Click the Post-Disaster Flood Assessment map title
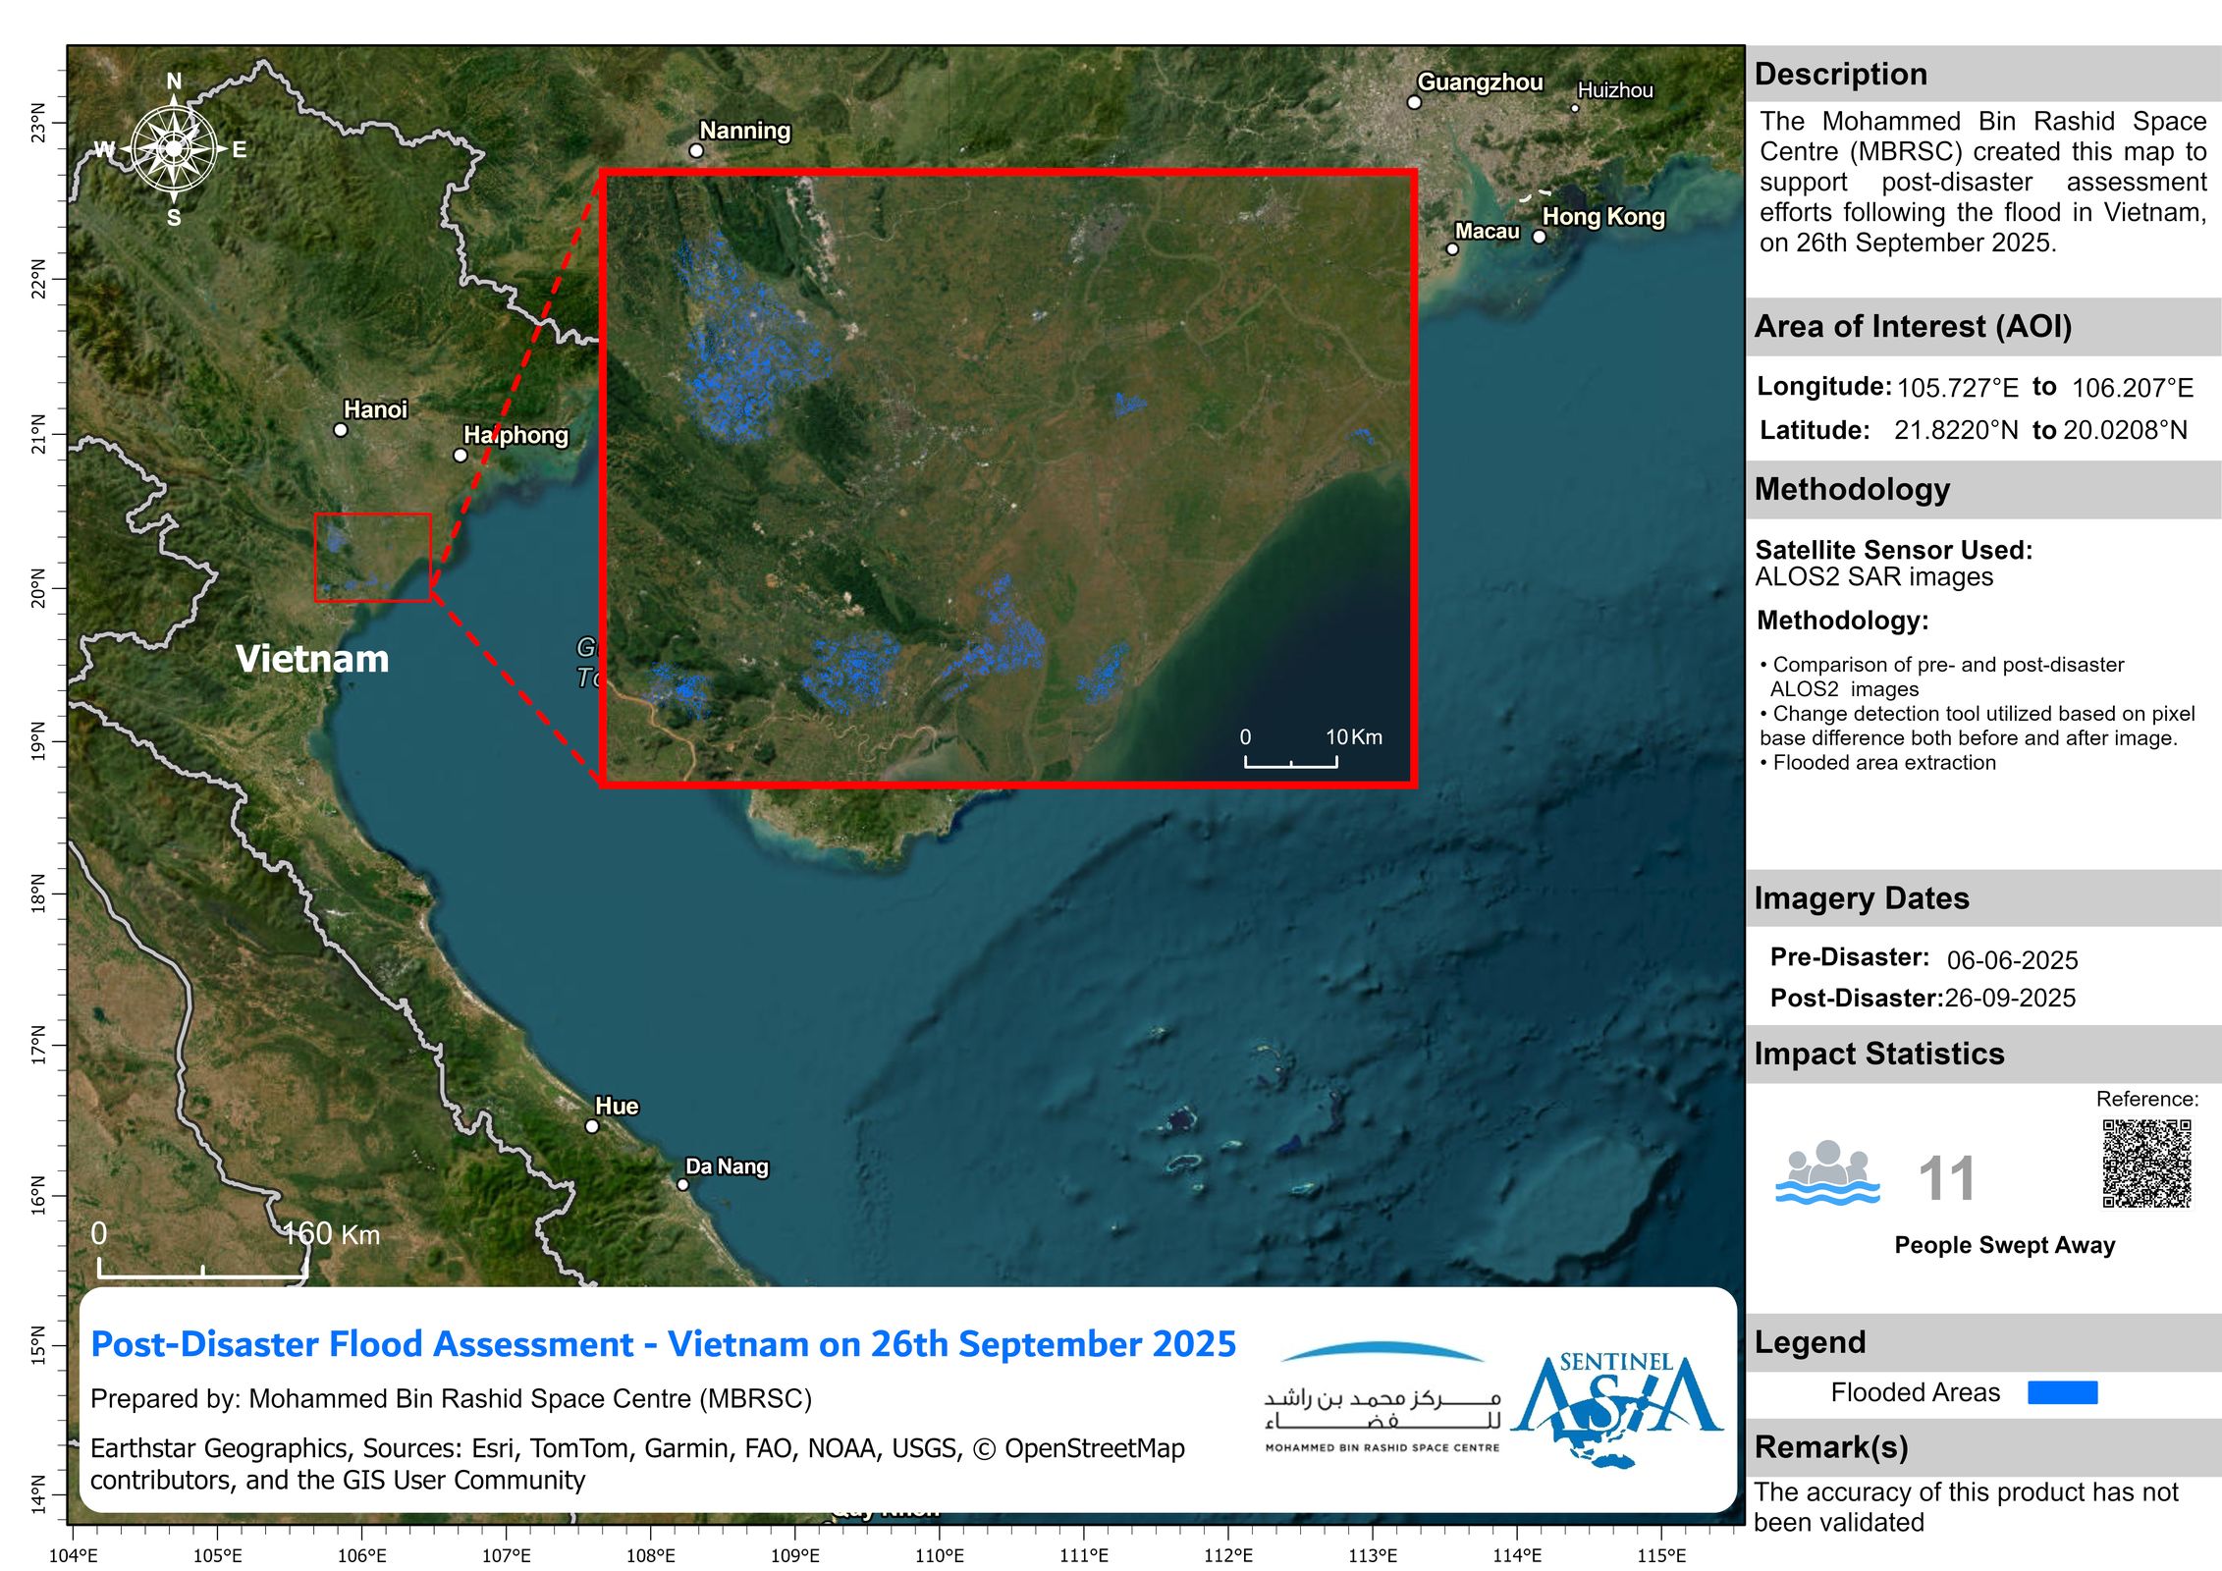This screenshot has height=1571, width=2222. coord(663,1344)
